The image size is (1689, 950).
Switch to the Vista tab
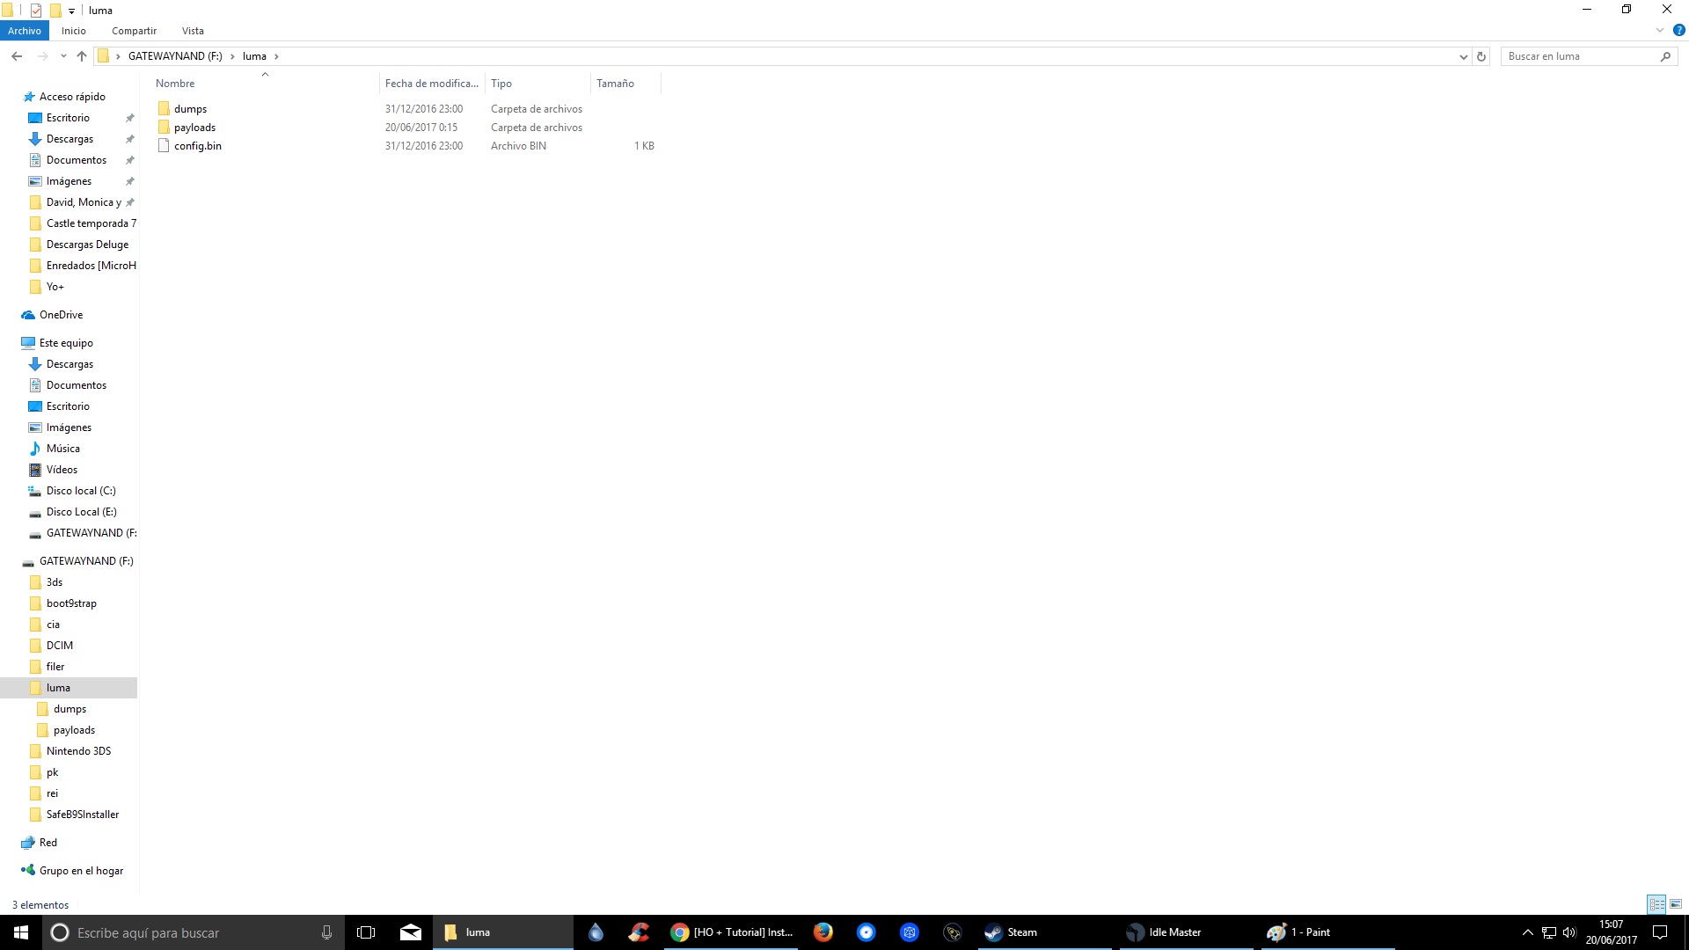[x=193, y=31]
